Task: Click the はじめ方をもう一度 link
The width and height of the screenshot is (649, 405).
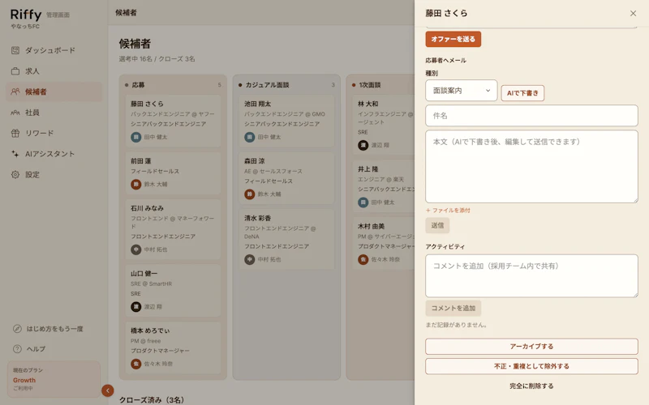Action: [54, 329]
